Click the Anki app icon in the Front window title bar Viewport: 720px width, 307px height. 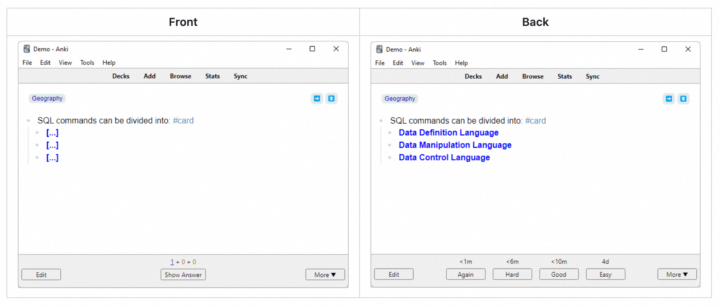pyautogui.click(x=27, y=49)
